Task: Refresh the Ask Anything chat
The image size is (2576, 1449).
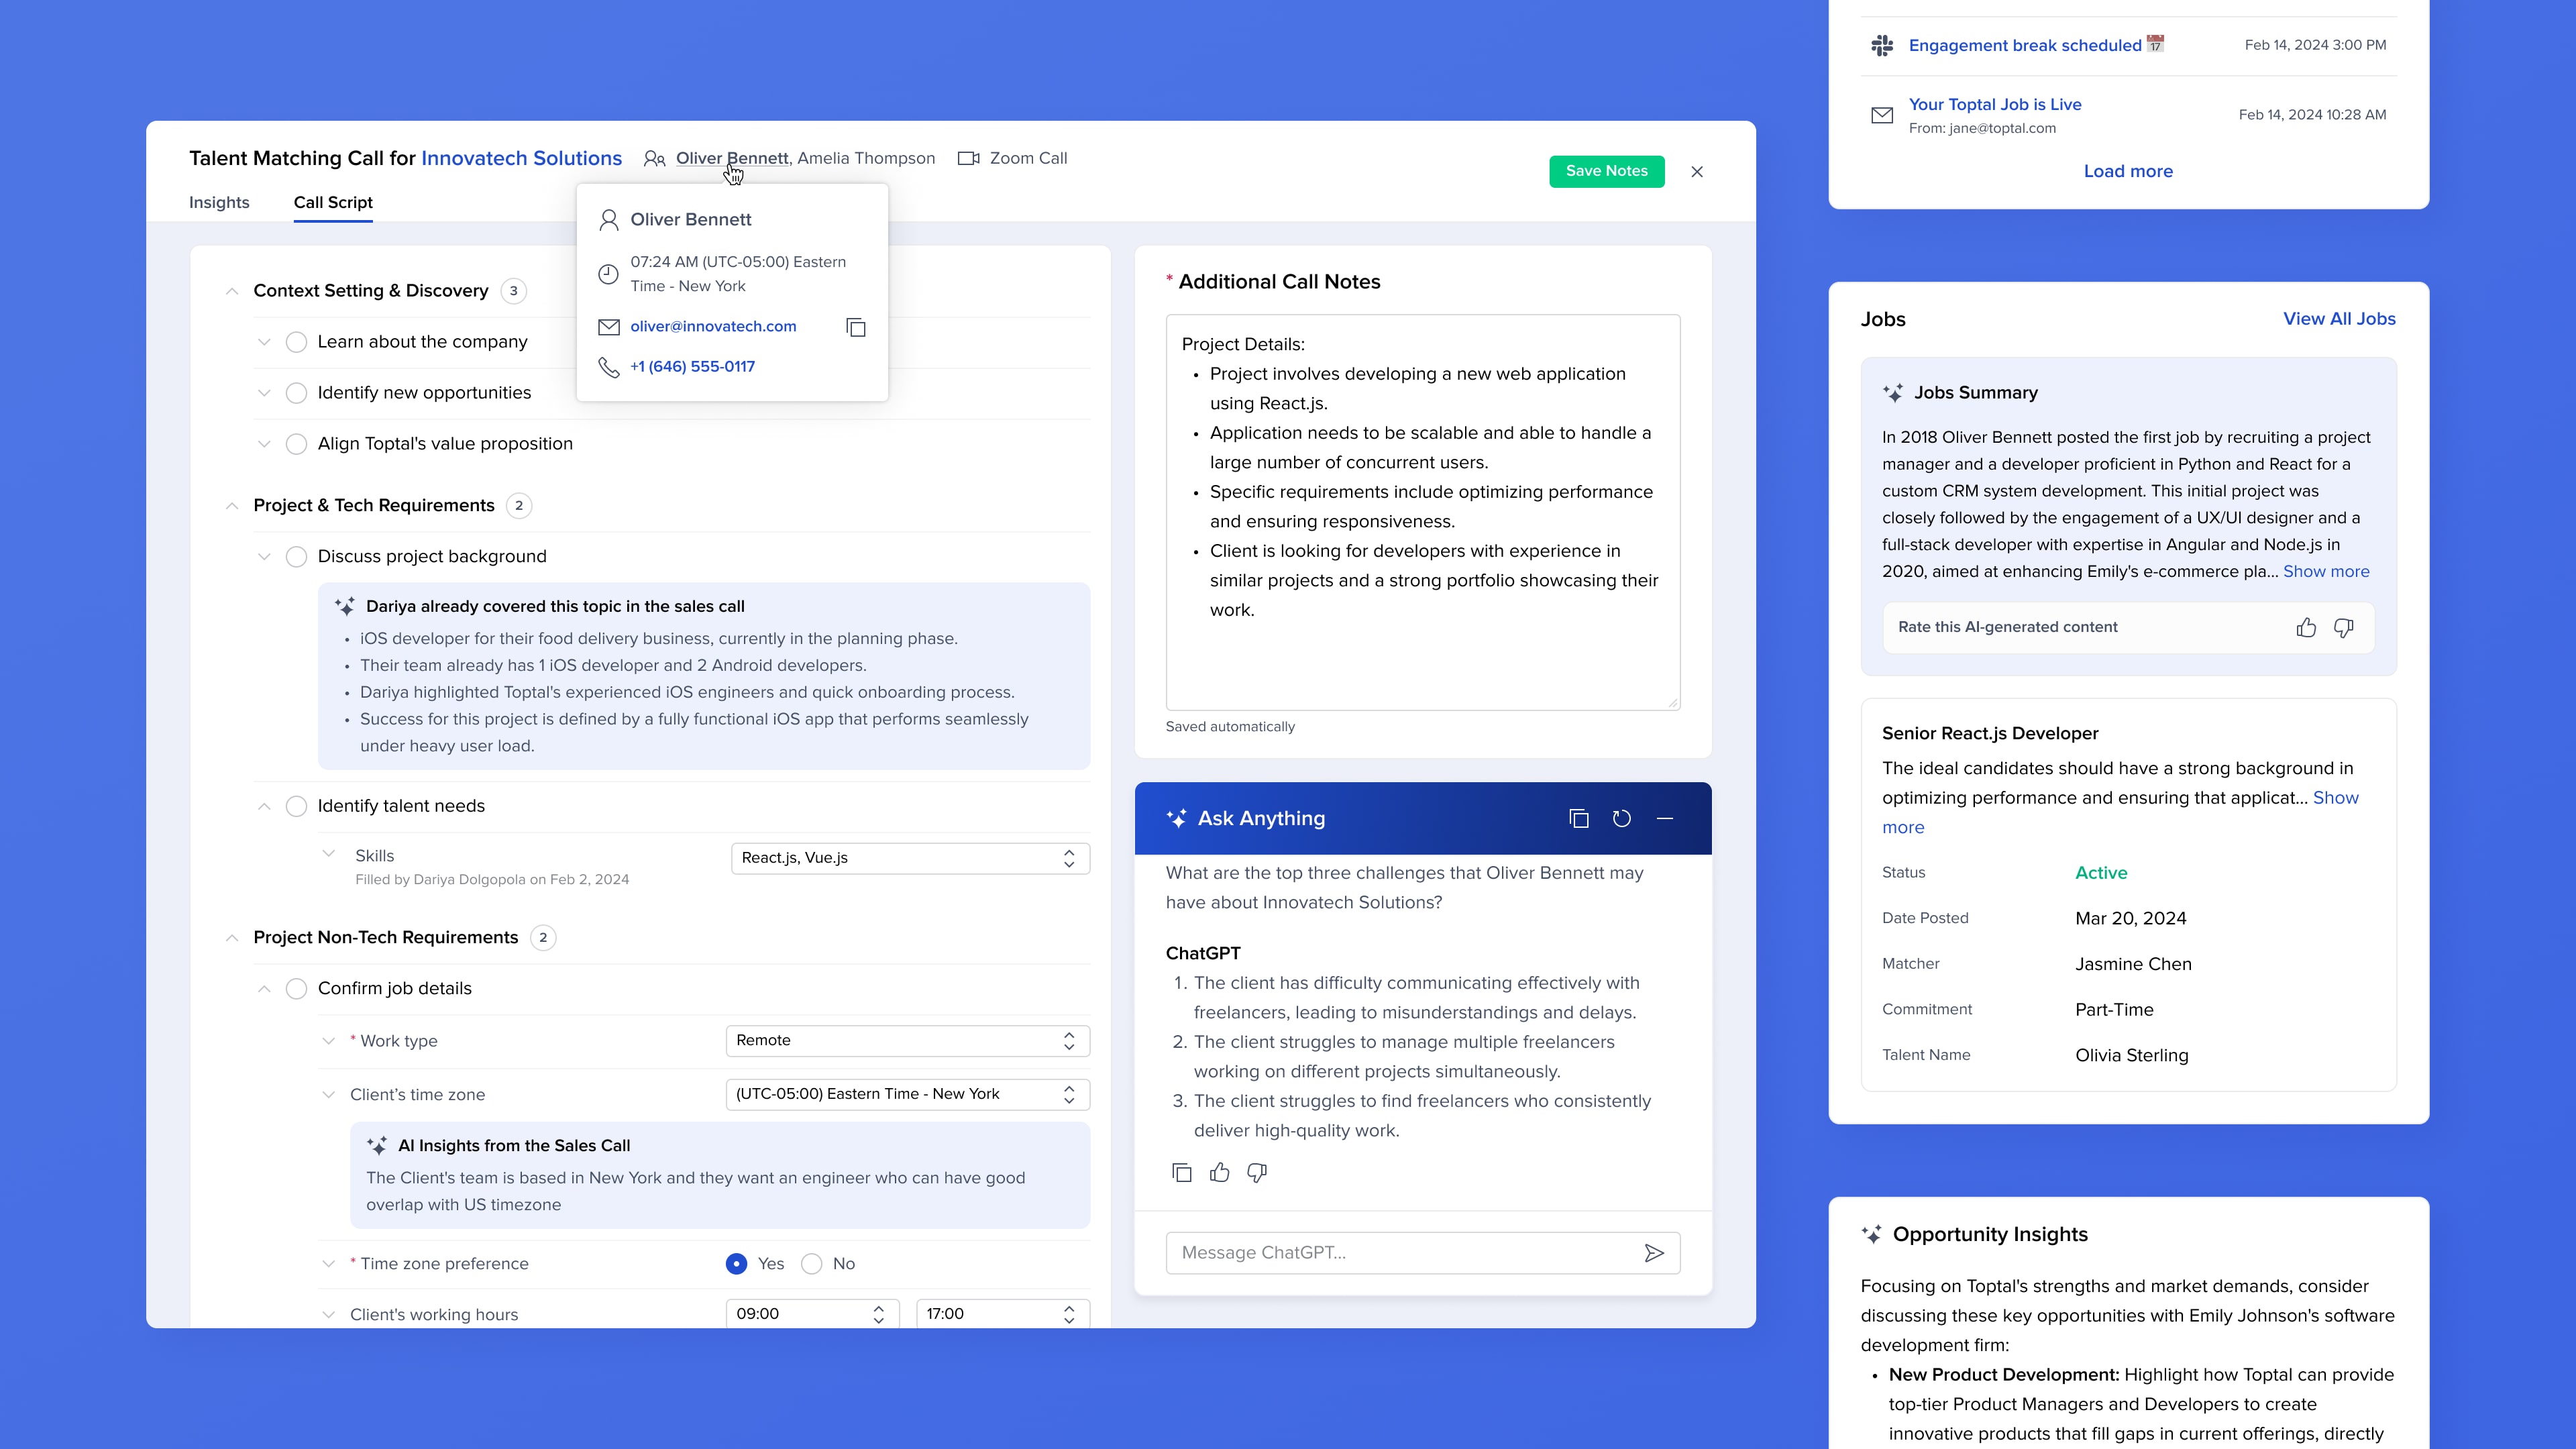Action: coord(1622,819)
